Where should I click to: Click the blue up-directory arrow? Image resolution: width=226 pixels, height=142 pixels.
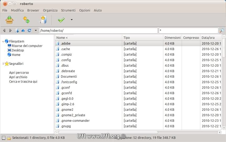(23, 30)
